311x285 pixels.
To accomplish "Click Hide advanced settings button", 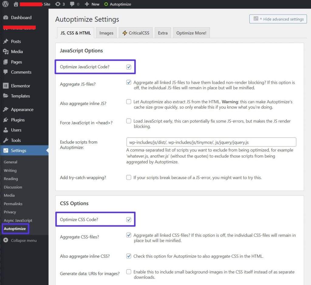I will [278, 19].
